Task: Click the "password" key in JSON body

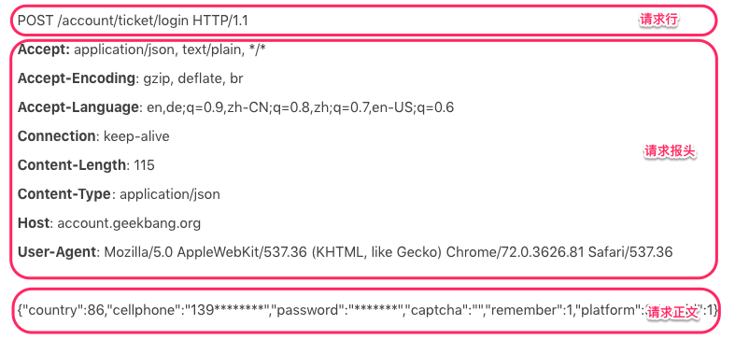Action: click(309, 310)
